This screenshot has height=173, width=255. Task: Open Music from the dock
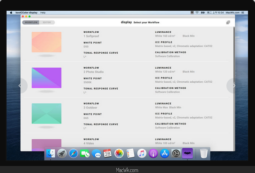coord(142,153)
